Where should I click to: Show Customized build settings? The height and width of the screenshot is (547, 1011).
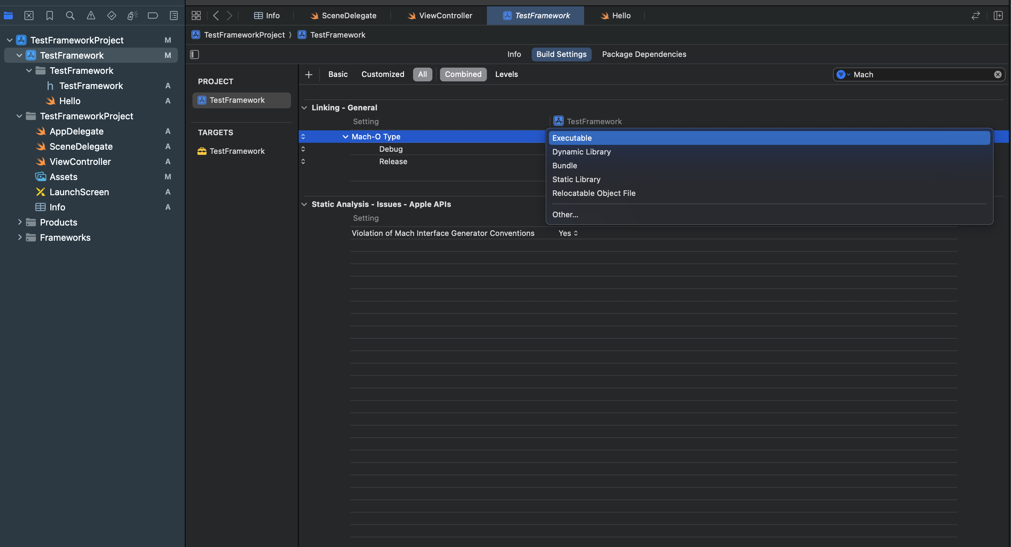point(383,74)
